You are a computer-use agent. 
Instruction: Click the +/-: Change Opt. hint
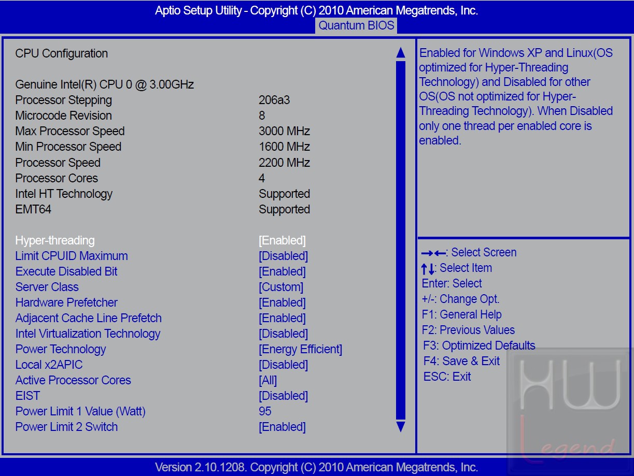point(461,299)
